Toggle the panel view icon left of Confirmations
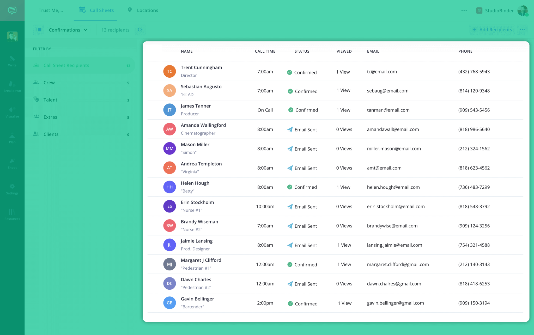The height and width of the screenshot is (335, 534). tap(39, 30)
